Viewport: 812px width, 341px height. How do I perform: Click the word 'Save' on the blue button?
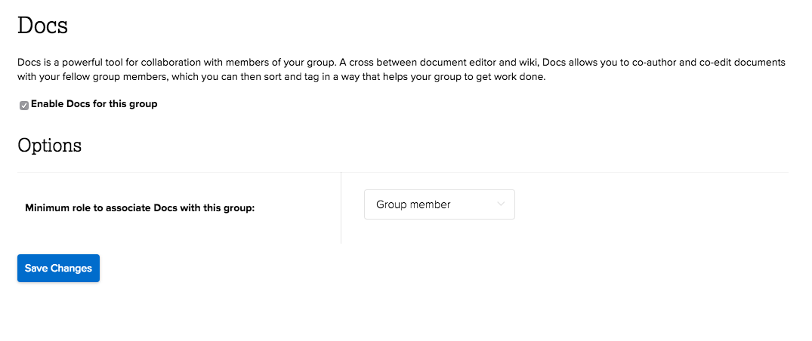pos(38,269)
